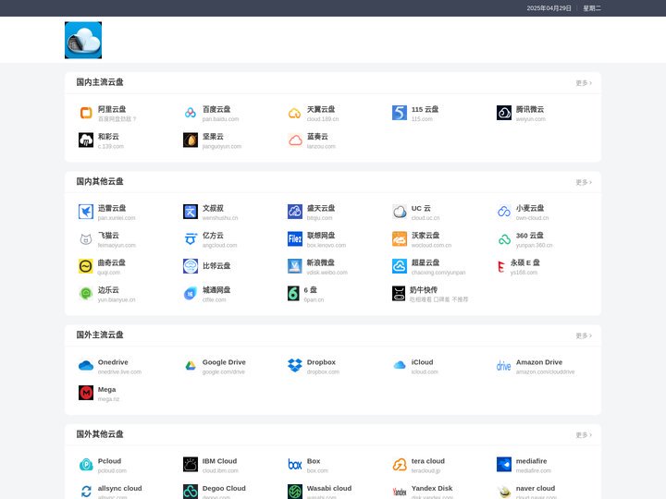Open the 比邻云盘 link
This screenshot has width=666, height=499.
216,266
